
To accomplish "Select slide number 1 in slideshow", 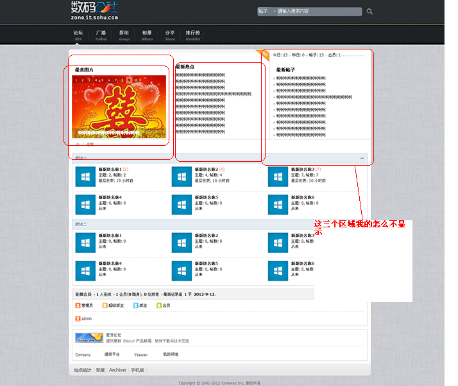I will click(76, 80).
